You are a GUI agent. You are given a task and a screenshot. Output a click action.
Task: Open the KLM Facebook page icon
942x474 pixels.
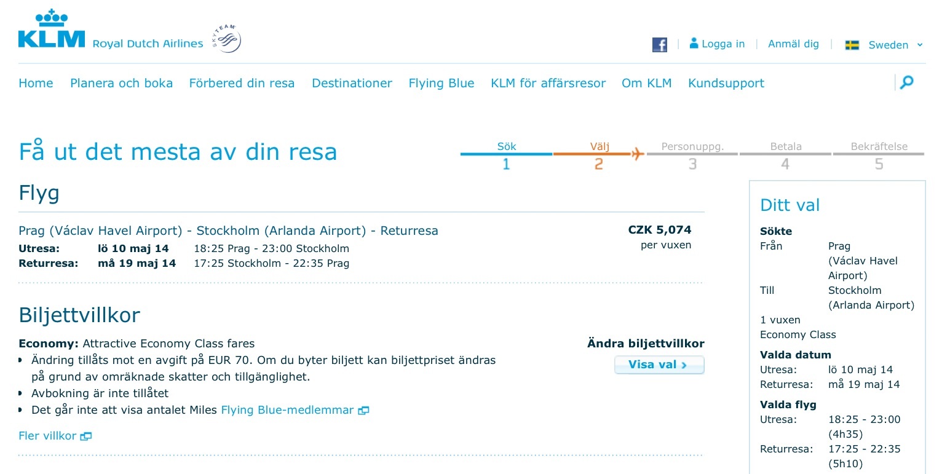pos(660,44)
